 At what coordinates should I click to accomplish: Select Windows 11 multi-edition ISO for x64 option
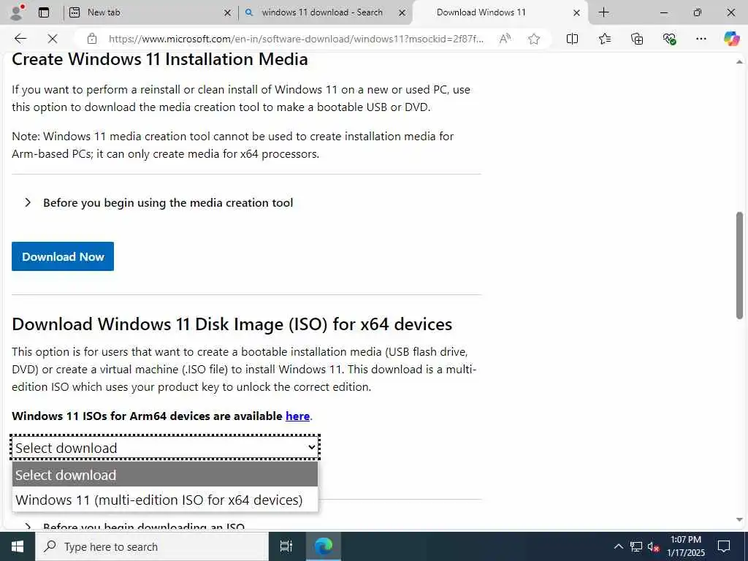coord(165,500)
